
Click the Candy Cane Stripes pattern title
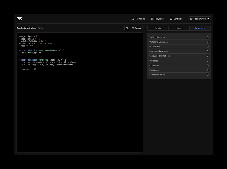pos(26,28)
